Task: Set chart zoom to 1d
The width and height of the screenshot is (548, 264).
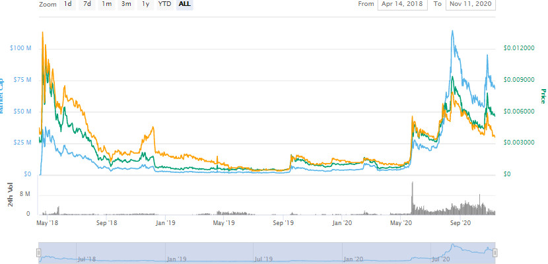Action: [68, 4]
